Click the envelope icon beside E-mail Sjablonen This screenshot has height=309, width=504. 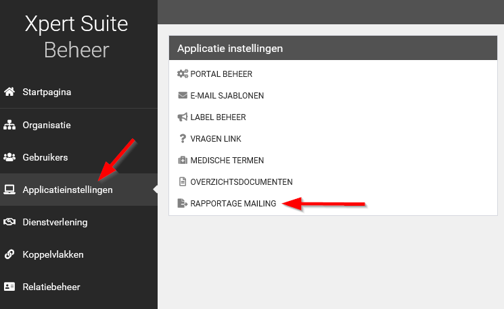[182, 96]
